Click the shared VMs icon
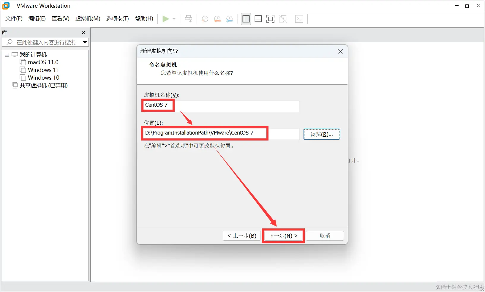The width and height of the screenshot is (485, 292). click(15, 85)
